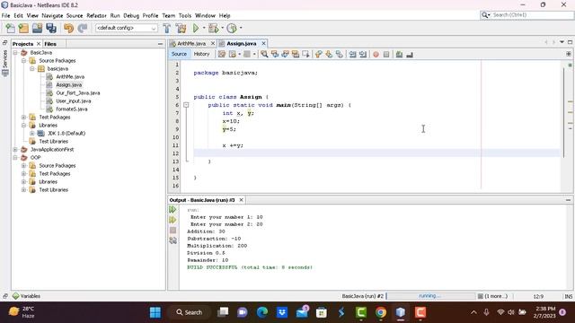Click the New Project toolbar icon
575x323 pixels.
point(23,28)
